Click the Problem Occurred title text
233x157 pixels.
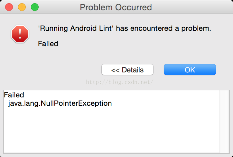[x=116, y=7]
